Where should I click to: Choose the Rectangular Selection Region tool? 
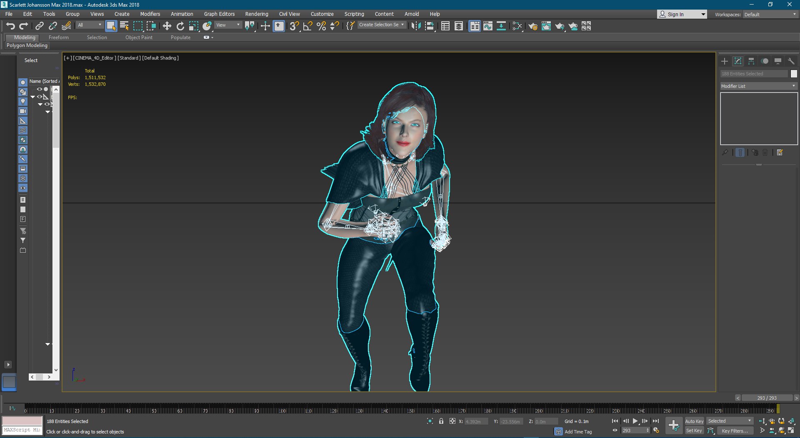137,26
